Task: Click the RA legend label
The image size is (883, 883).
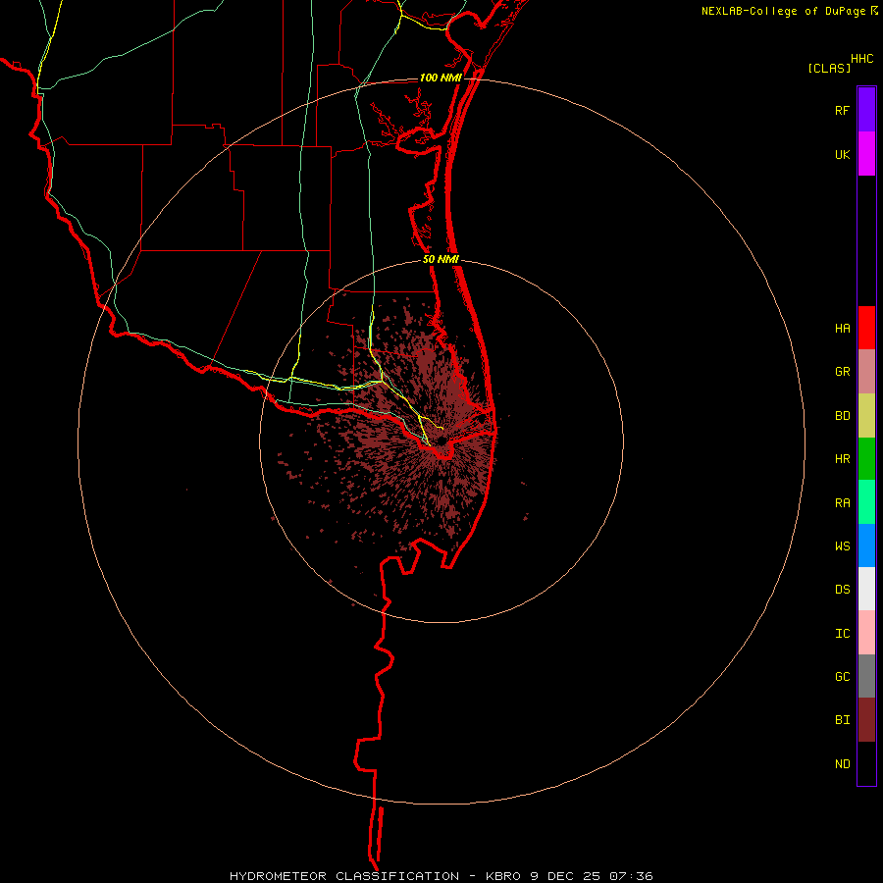Action: point(842,502)
